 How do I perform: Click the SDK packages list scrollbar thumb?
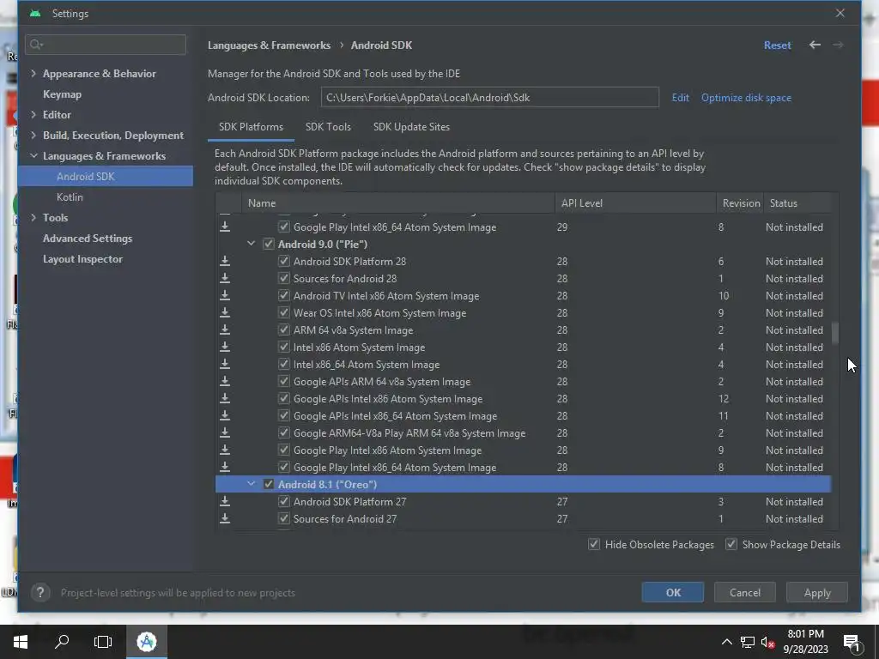835,333
